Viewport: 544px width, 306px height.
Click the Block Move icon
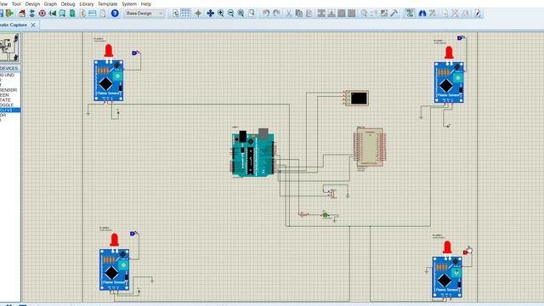[331, 14]
